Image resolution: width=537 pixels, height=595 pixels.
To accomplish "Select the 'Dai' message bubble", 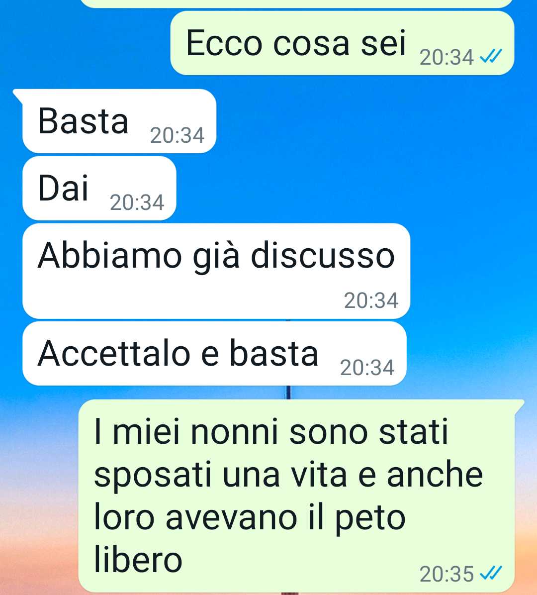I will [99, 188].
